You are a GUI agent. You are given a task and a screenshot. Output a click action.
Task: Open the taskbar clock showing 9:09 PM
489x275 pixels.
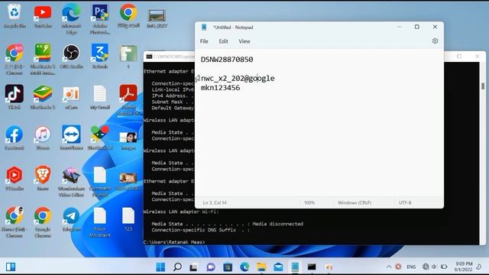click(x=464, y=267)
